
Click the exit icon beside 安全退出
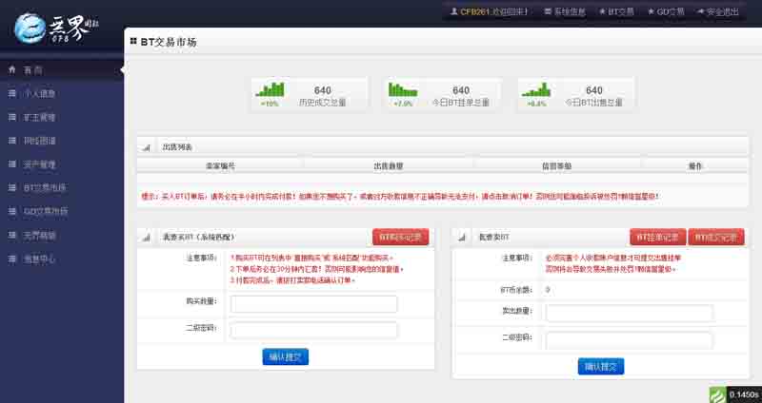click(700, 11)
